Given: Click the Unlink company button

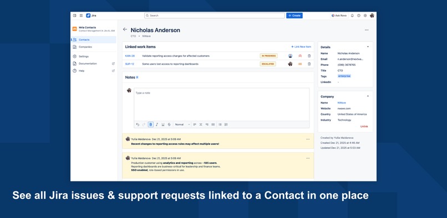Looking at the screenshot, I should 364,126.
